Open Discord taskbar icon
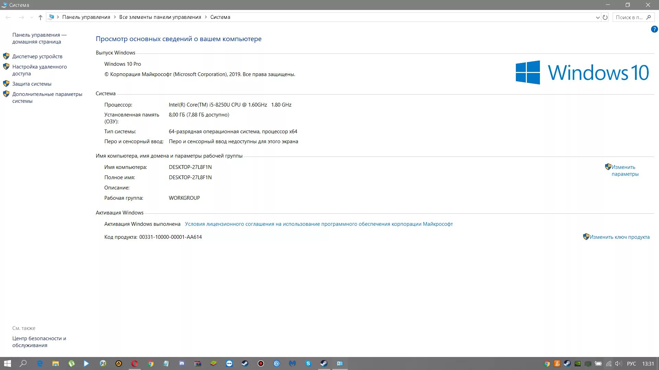 (x=182, y=363)
